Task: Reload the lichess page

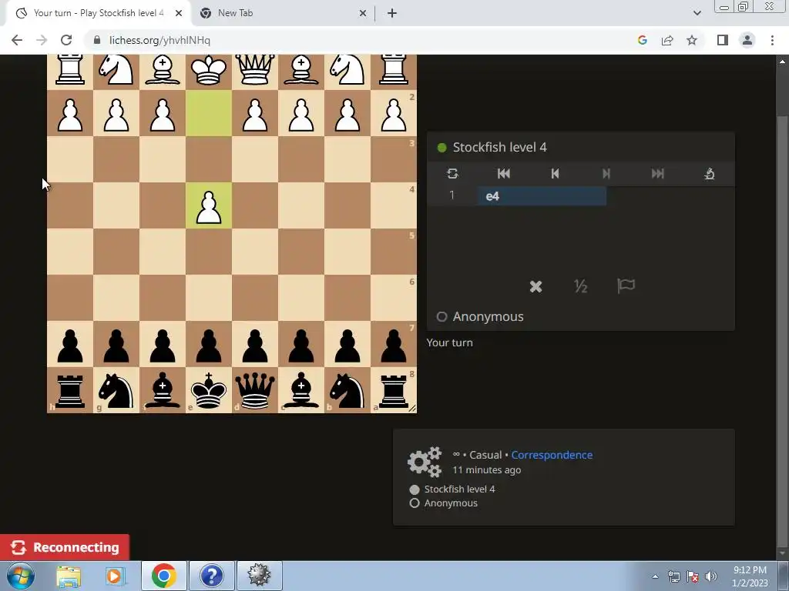Action: pyautogui.click(x=66, y=40)
